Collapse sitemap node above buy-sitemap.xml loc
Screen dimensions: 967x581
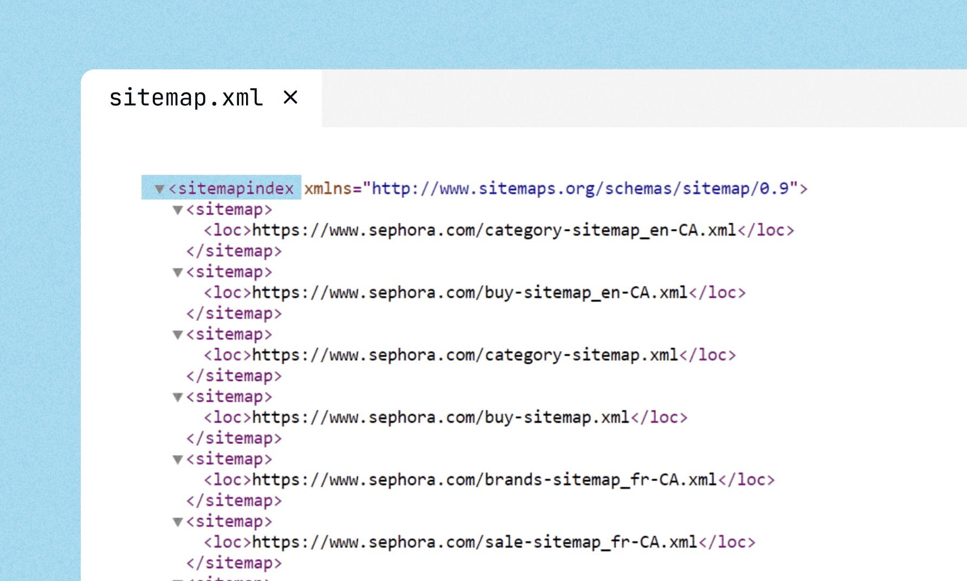(x=177, y=397)
